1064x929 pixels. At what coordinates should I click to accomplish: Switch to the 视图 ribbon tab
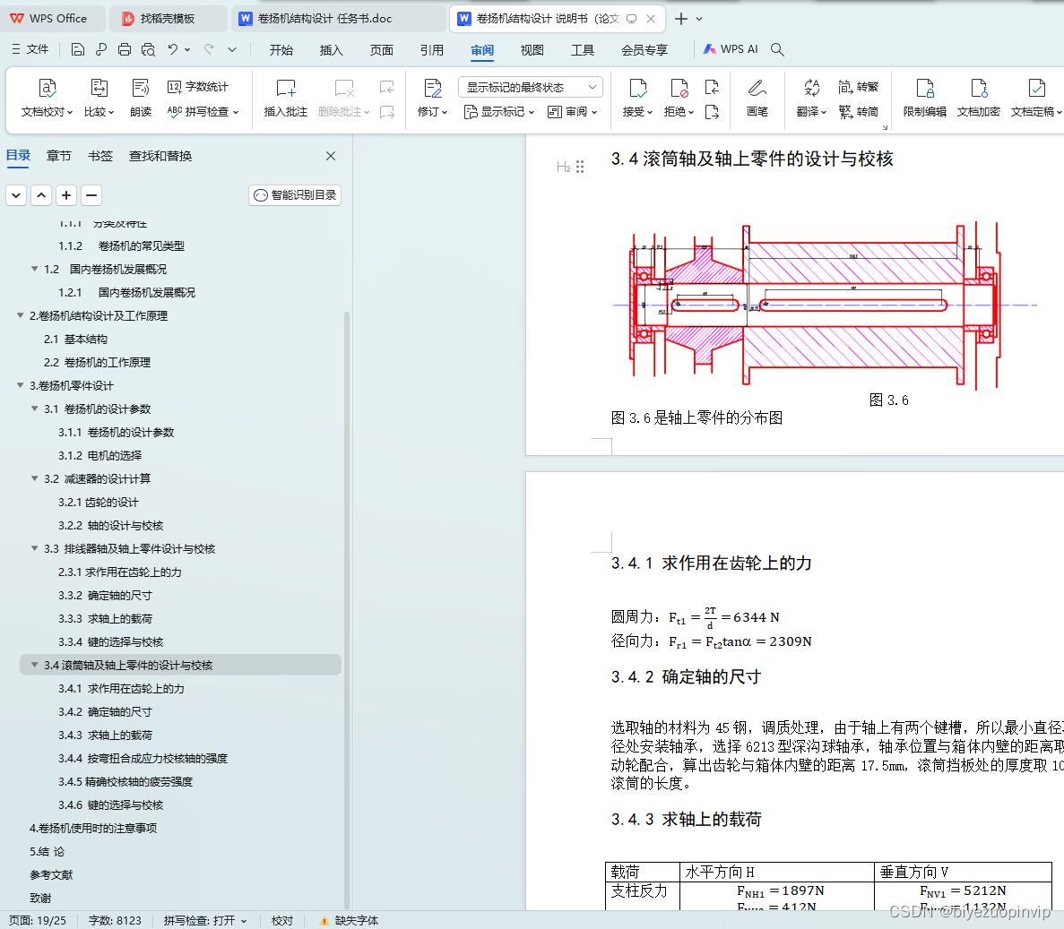532,50
